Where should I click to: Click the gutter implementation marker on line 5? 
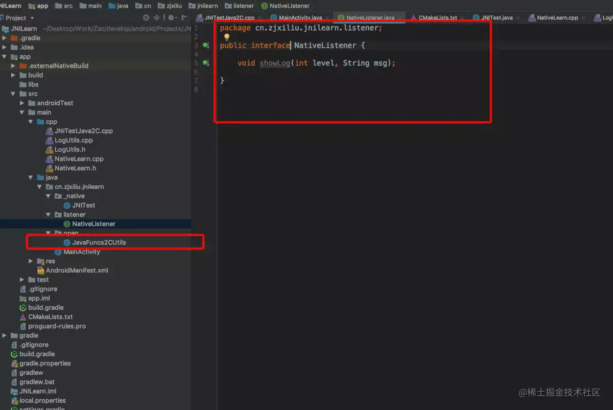coord(205,63)
